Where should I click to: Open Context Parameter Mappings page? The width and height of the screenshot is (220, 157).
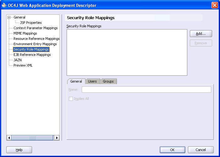[36, 28]
